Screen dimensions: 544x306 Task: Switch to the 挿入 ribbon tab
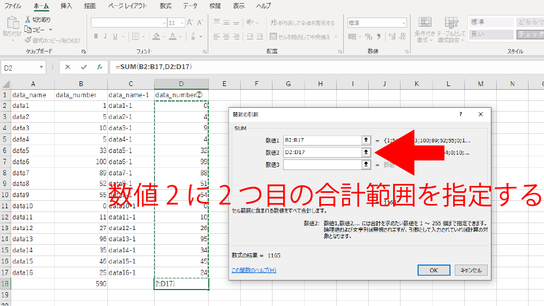point(66,6)
